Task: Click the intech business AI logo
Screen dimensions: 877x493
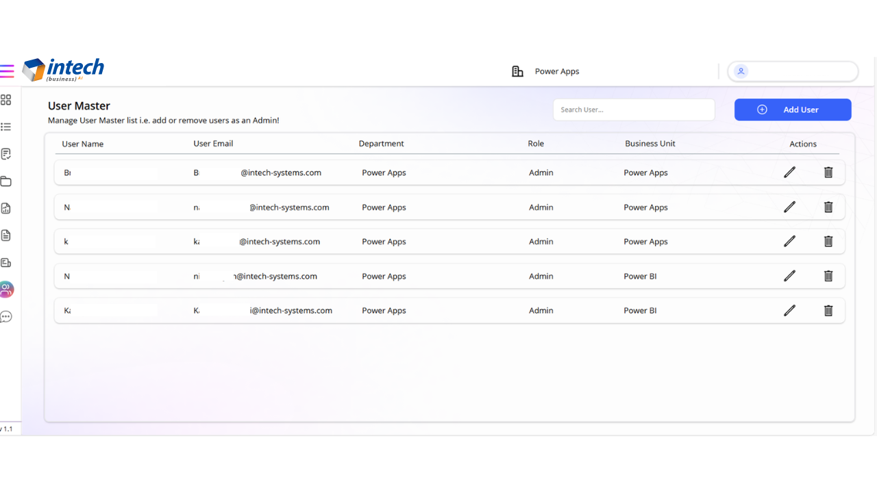Action: pyautogui.click(x=63, y=70)
